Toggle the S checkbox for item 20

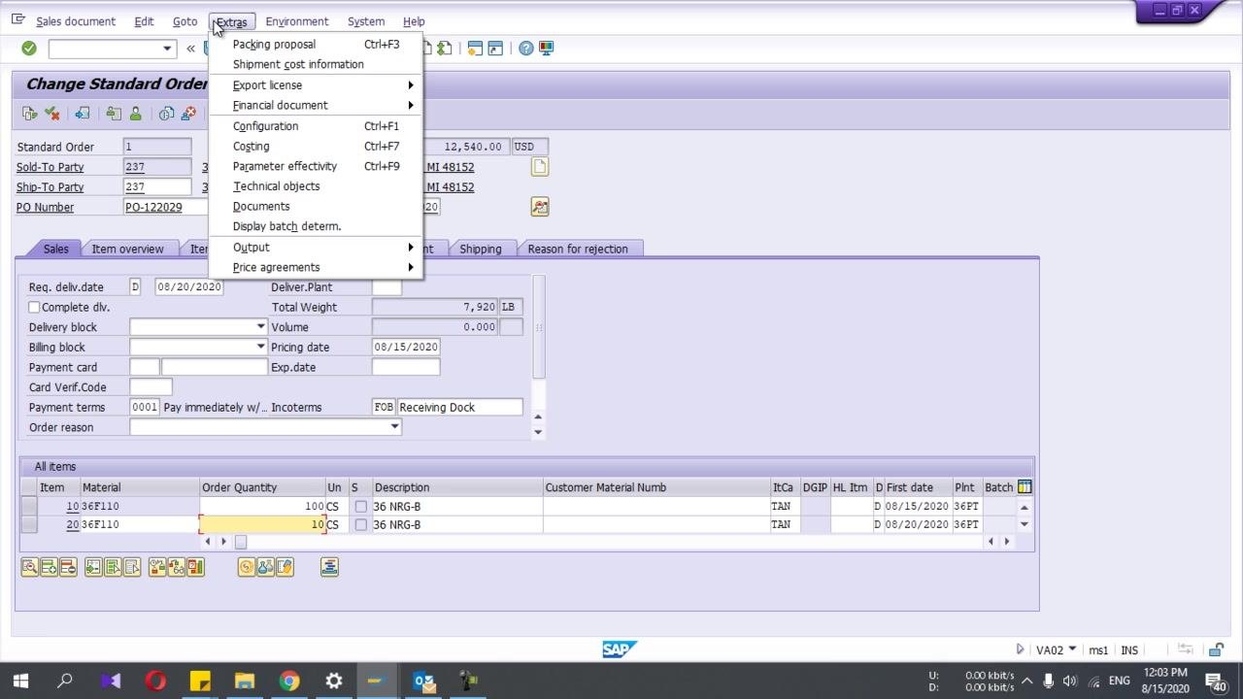click(361, 524)
